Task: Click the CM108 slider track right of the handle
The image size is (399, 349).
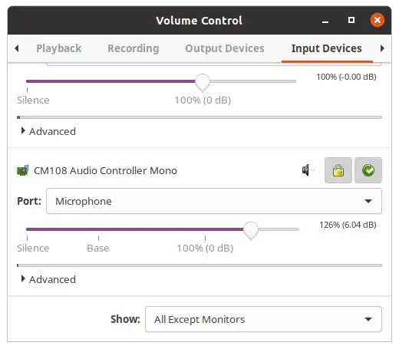Action: pyautogui.click(x=279, y=229)
